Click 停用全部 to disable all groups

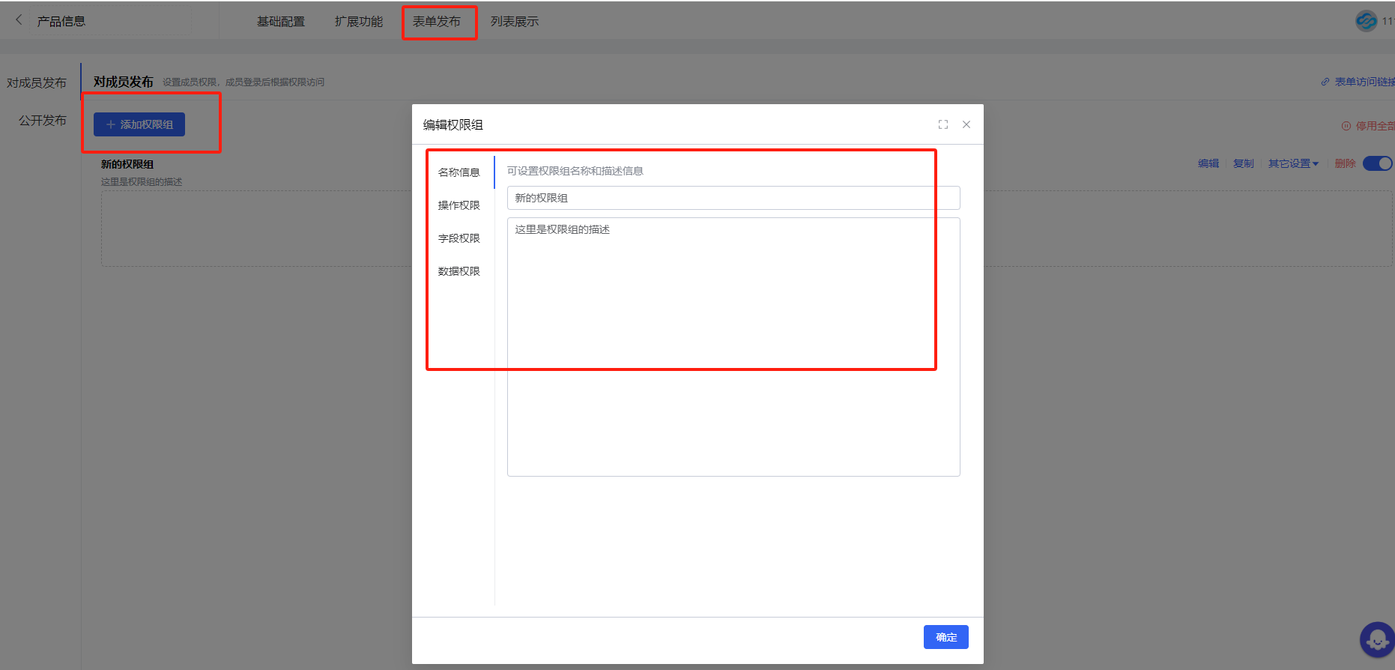point(1369,126)
